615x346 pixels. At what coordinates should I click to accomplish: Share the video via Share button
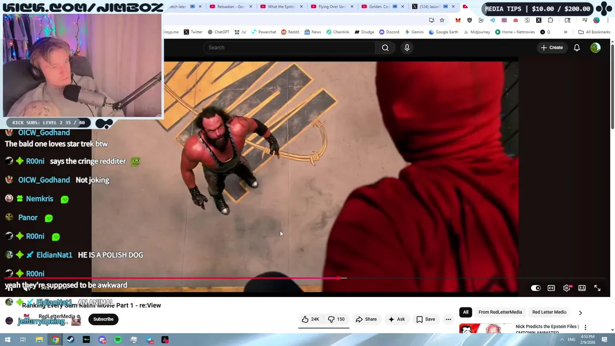[x=366, y=319]
